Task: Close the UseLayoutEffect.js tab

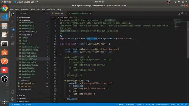Action: click(x=90, y=14)
